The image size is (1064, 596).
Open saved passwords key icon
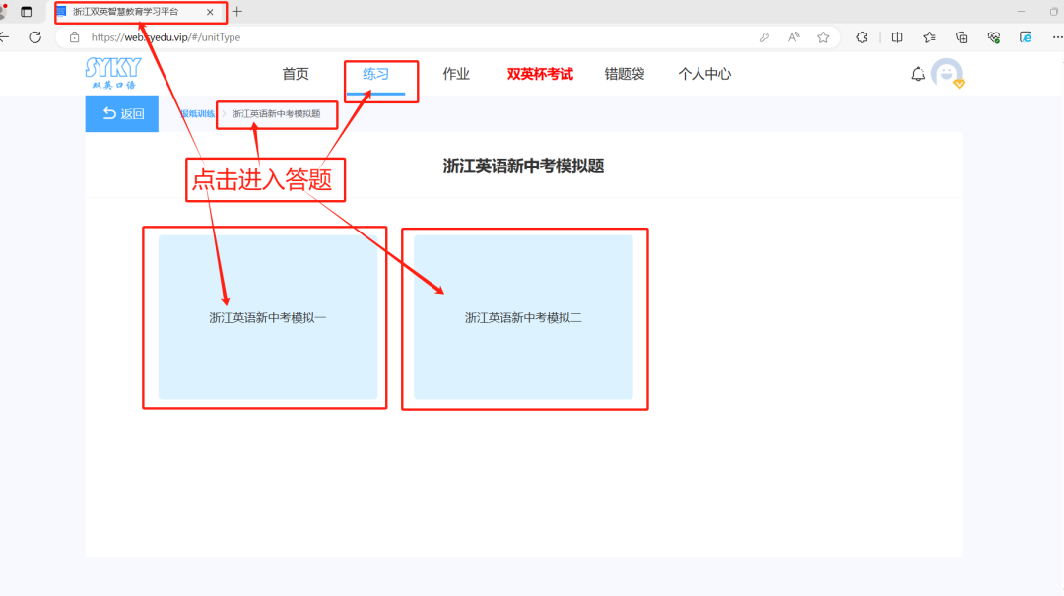point(765,37)
